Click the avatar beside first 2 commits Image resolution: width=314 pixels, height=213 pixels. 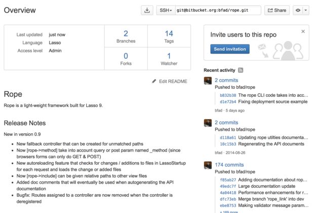[208, 81]
